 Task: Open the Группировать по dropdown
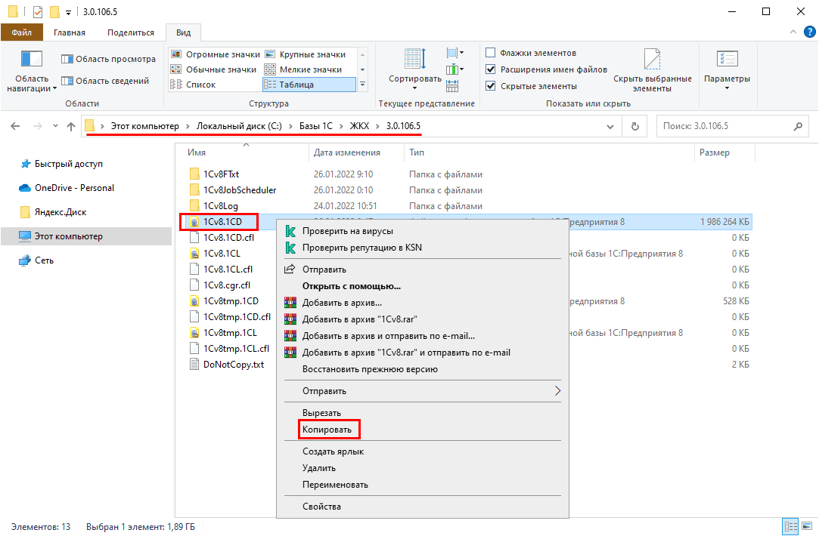[x=455, y=53]
